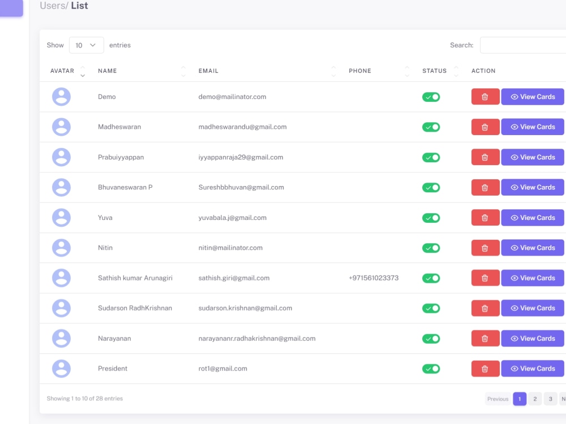Click the purple sidebar button at top left

tap(11, 8)
